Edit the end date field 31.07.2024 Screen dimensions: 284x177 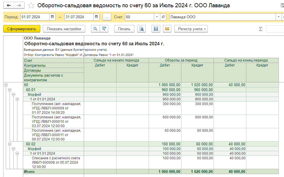(79, 17)
